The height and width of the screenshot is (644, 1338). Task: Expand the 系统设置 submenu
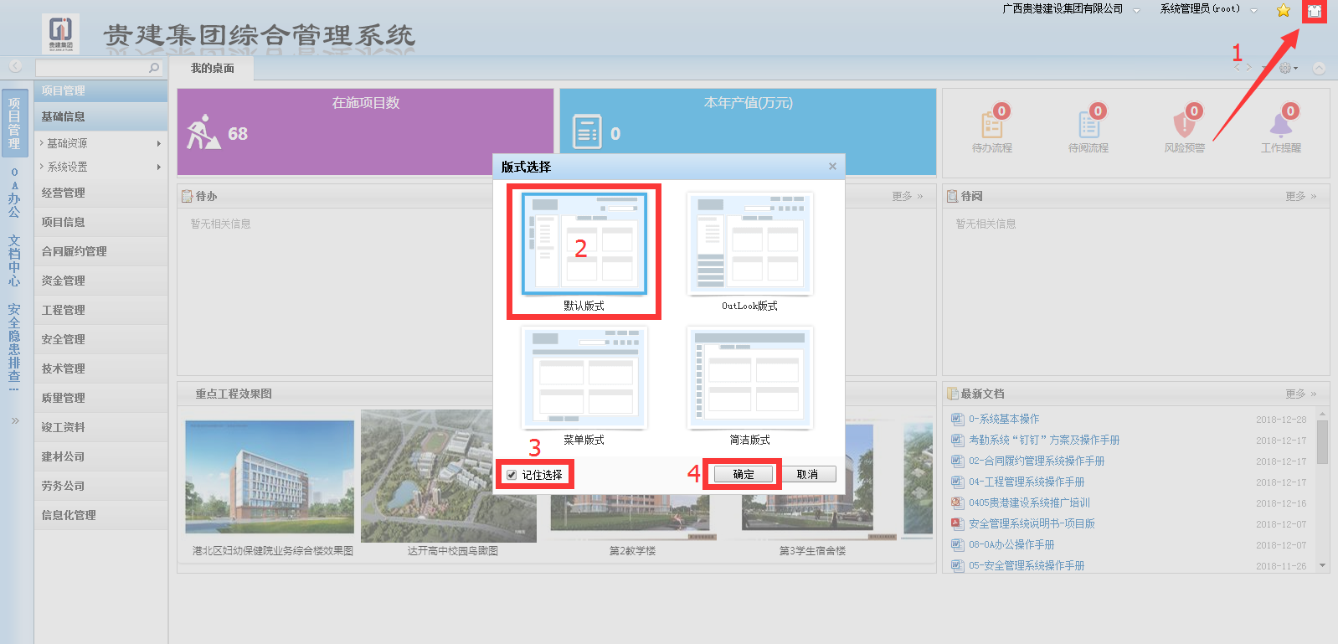(67, 167)
